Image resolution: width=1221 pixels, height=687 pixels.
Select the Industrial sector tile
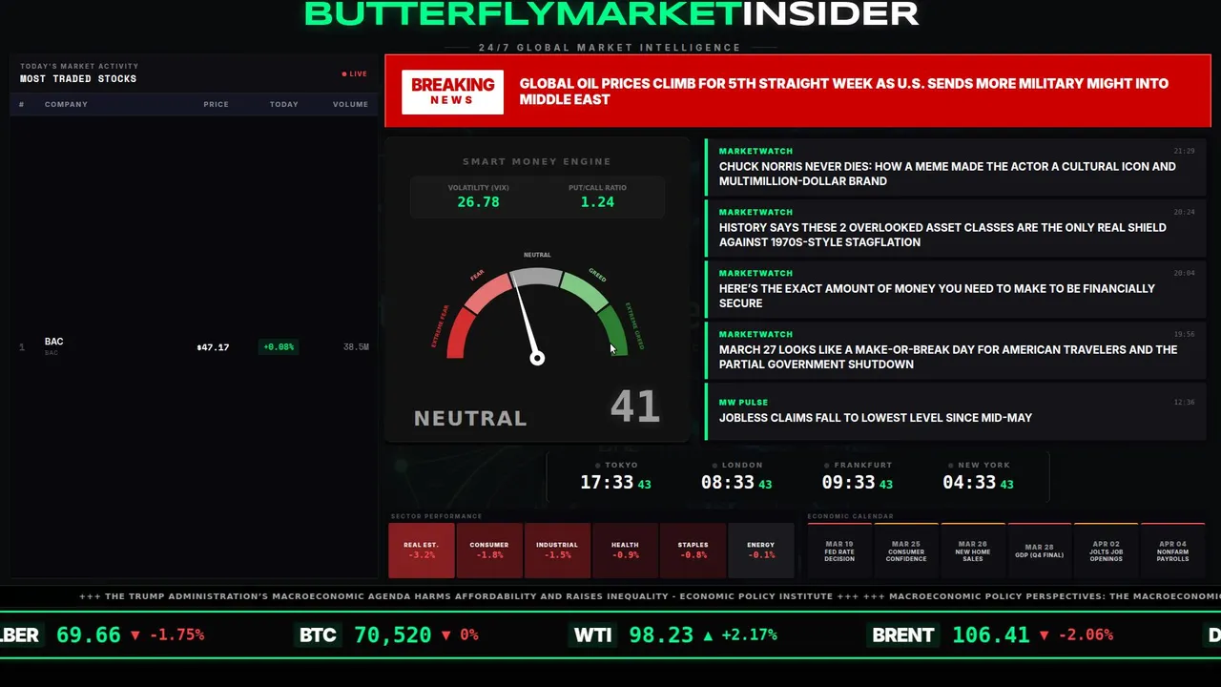(557, 551)
